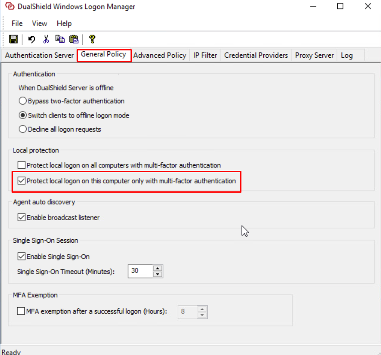Screen dimensions: 381x355
Task: Select the General Policy tab
Action: click(x=104, y=54)
